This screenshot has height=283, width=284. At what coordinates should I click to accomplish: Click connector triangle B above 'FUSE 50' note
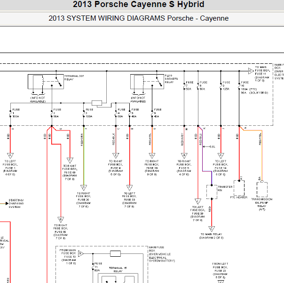pos(61,220)
